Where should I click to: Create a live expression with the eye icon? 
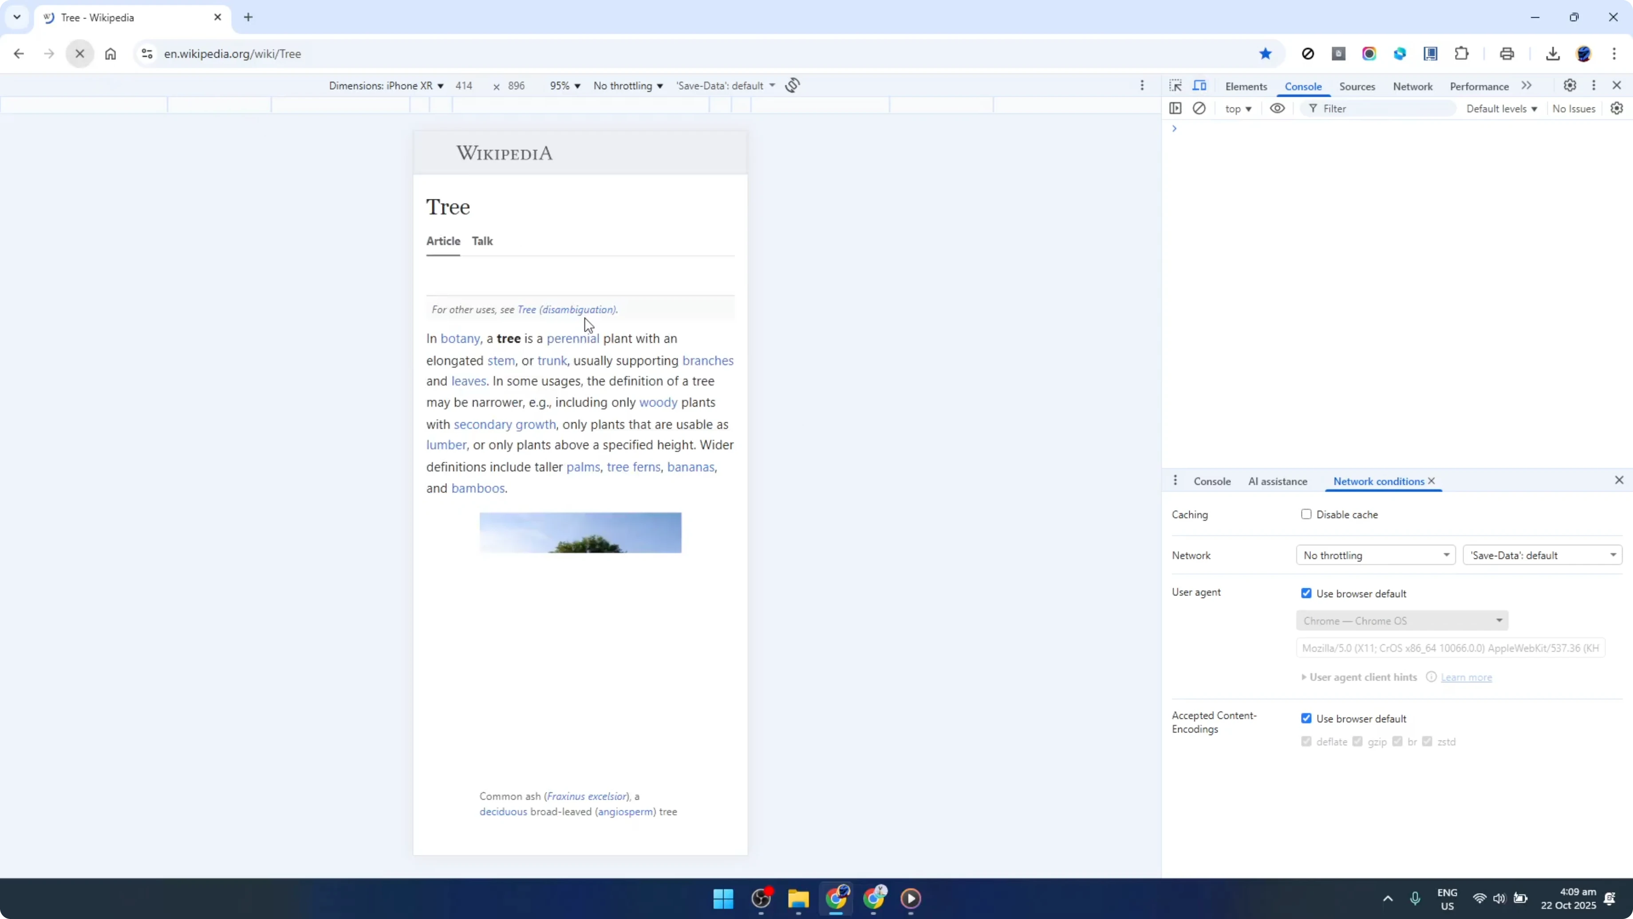[x=1277, y=108]
